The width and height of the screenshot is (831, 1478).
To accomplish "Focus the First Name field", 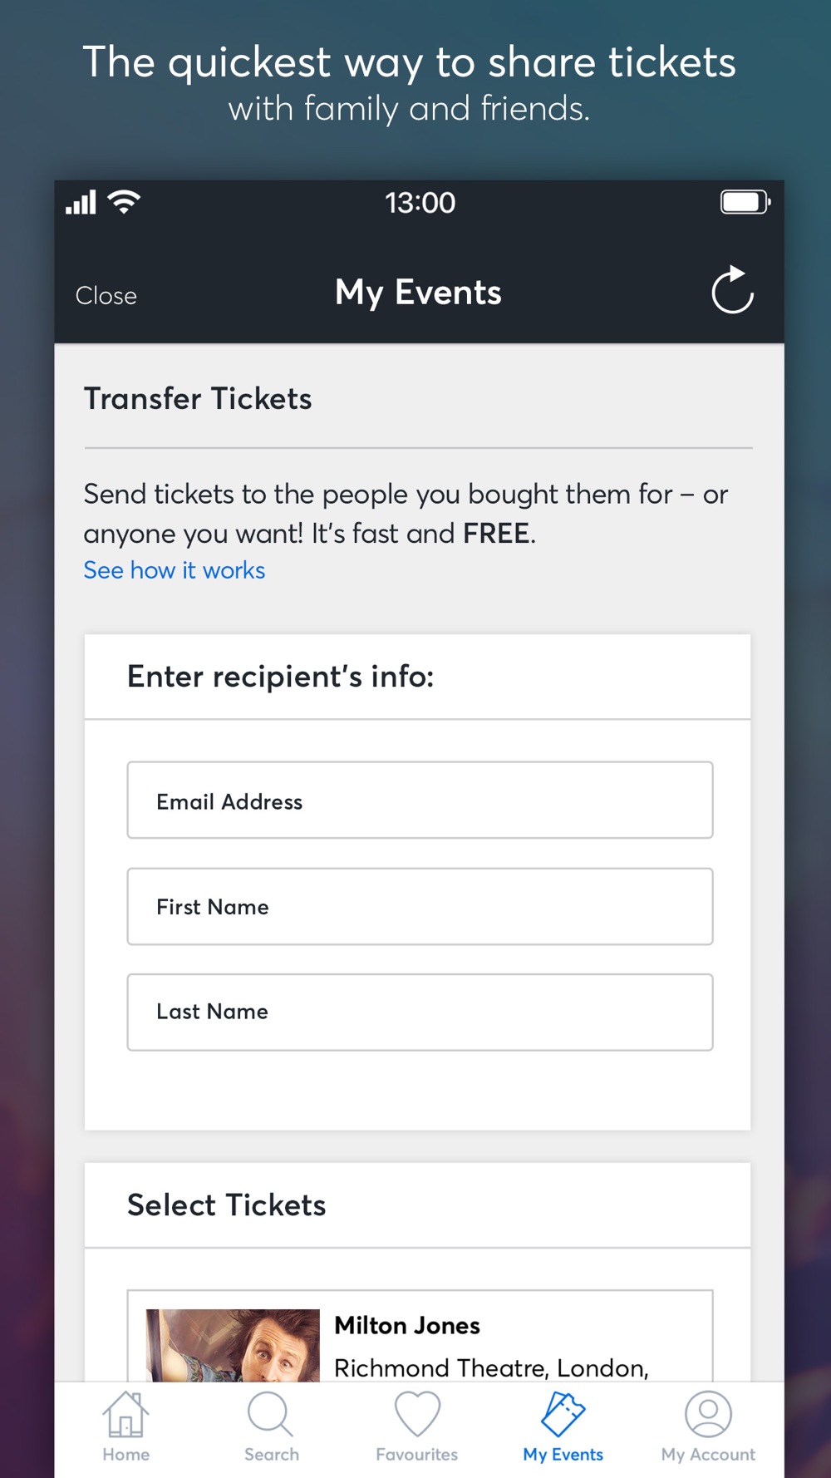I will pyautogui.click(x=420, y=906).
